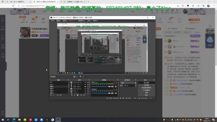Click Start Recording button in Controls
This screenshot has height=122, width=217.
coord(146,85)
